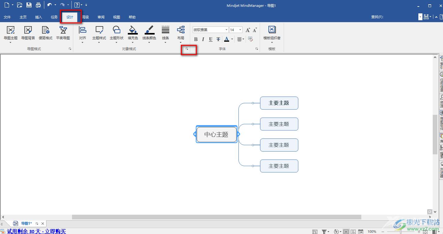Click the 填充色 fill color bucket
This screenshot has width=443, height=234.
[133, 30]
